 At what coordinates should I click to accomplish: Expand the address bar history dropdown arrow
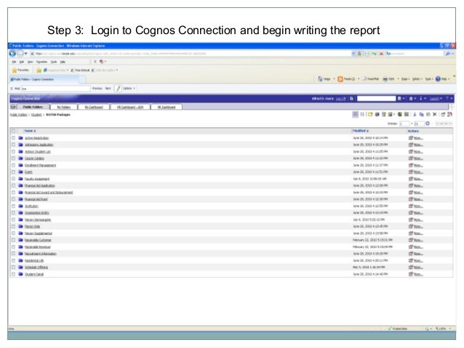coord(353,54)
